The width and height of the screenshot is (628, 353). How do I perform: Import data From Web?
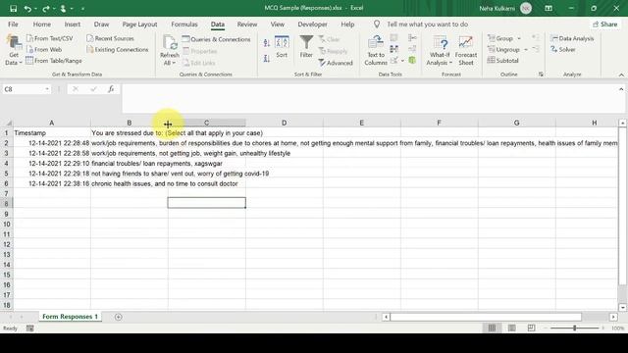44,50
